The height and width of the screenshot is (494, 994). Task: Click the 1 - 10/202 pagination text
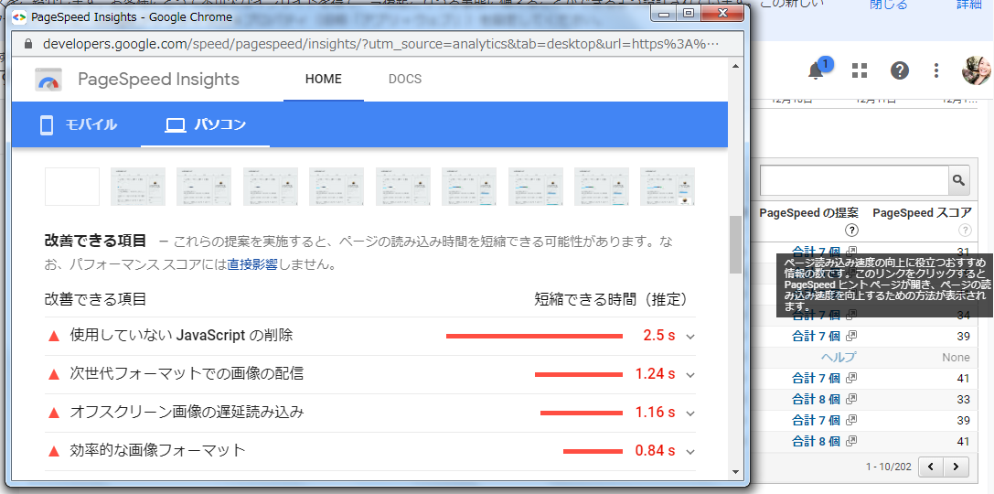pyautogui.click(x=888, y=467)
